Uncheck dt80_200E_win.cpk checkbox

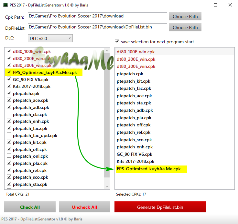pyautogui.click(x=9, y=58)
